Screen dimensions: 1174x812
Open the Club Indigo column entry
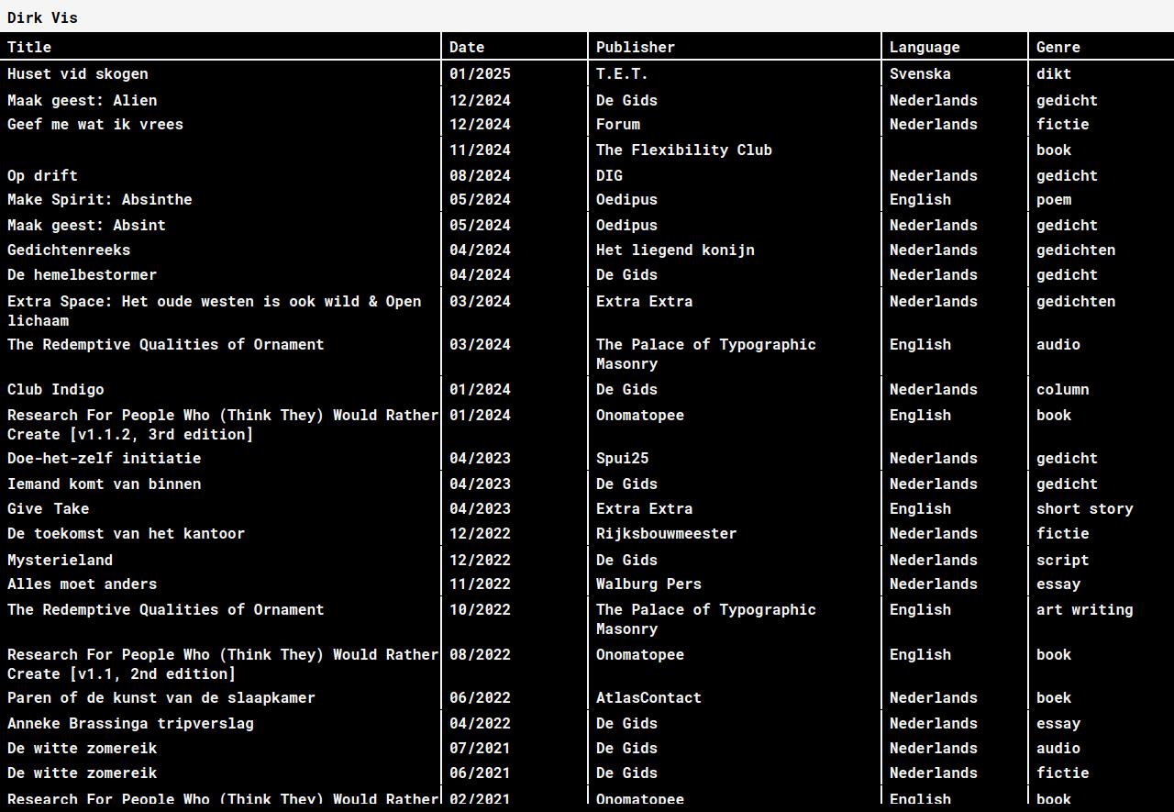click(56, 389)
